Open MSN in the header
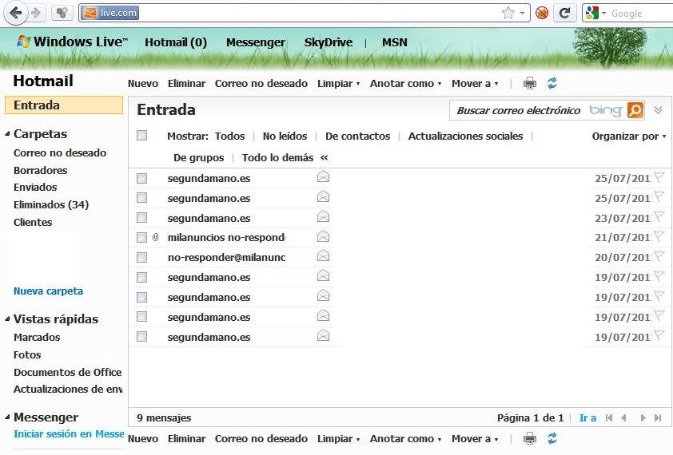 (x=394, y=42)
